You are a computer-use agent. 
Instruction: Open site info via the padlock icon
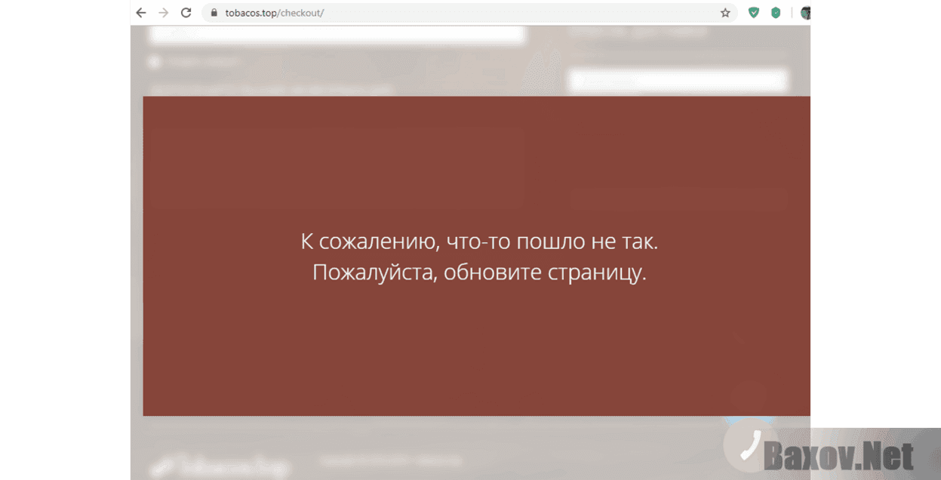(x=214, y=13)
